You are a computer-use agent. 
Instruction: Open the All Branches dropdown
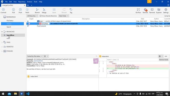point(32,16)
